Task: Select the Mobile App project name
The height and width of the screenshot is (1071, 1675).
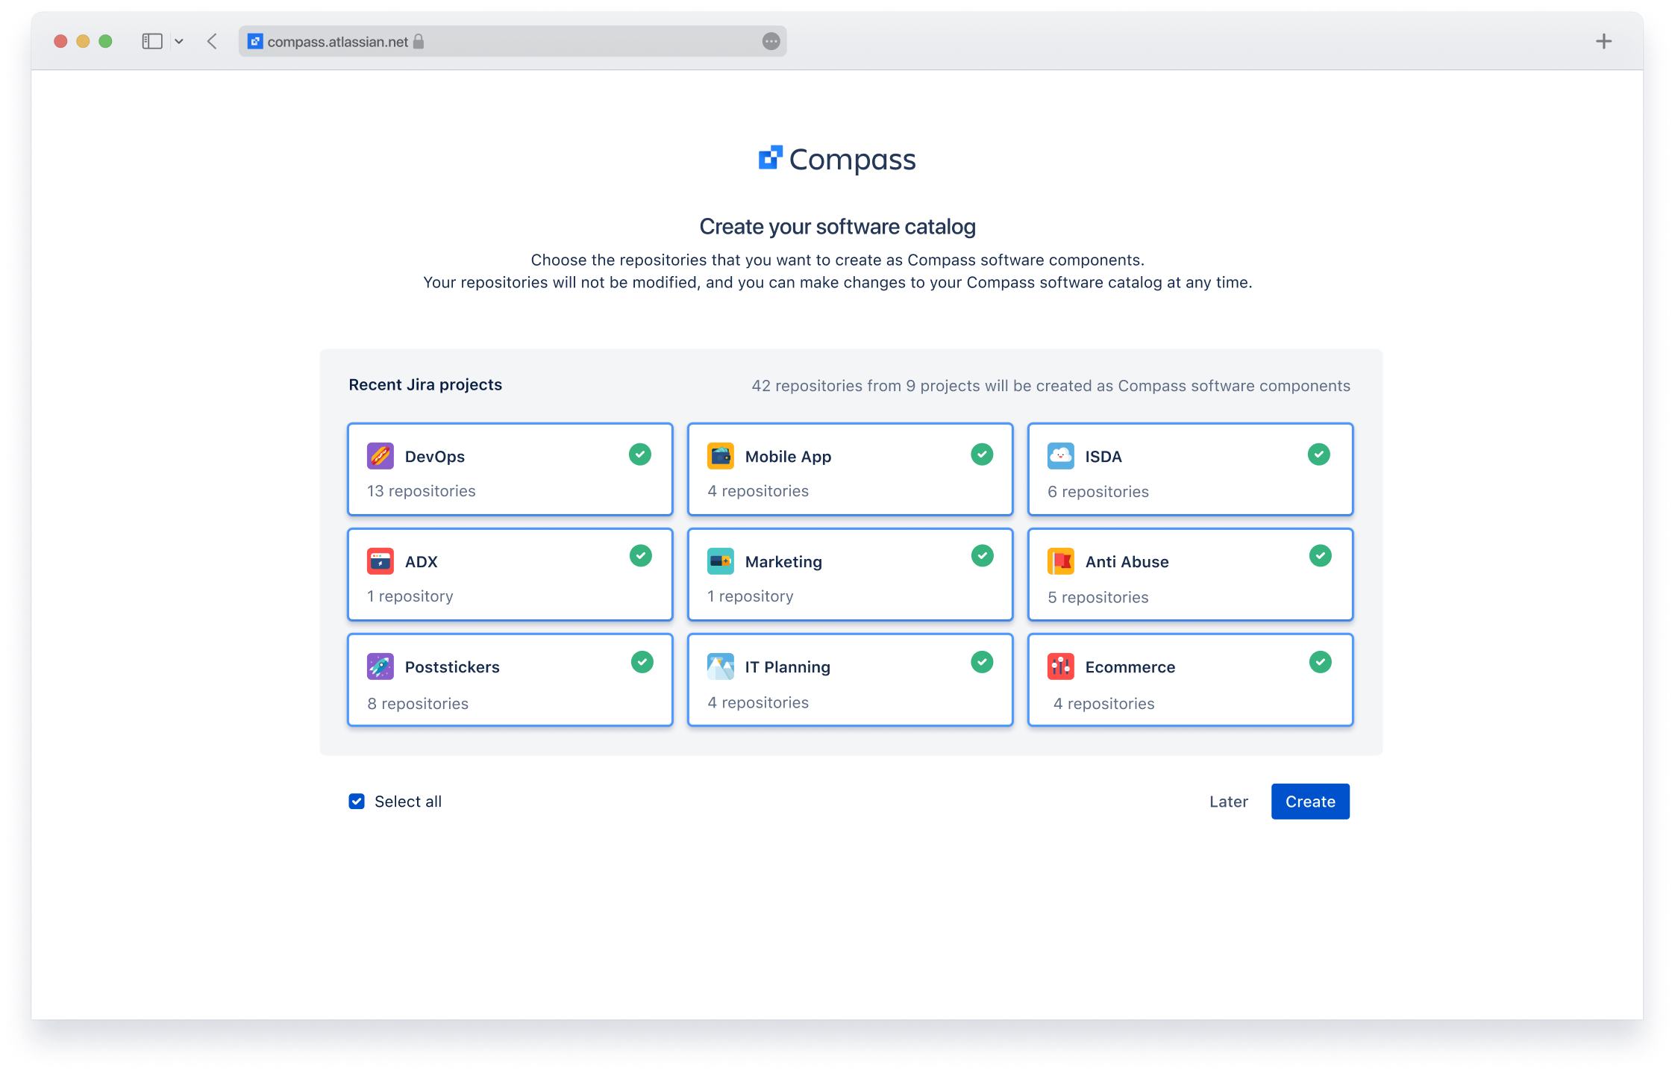Action: (x=788, y=457)
